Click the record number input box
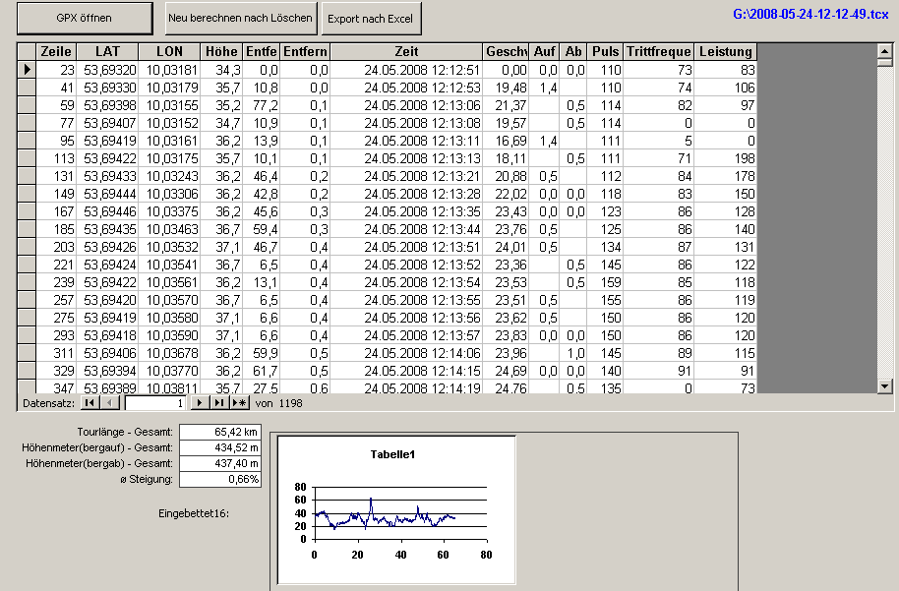The height and width of the screenshot is (591, 899). pyautogui.click(x=155, y=403)
